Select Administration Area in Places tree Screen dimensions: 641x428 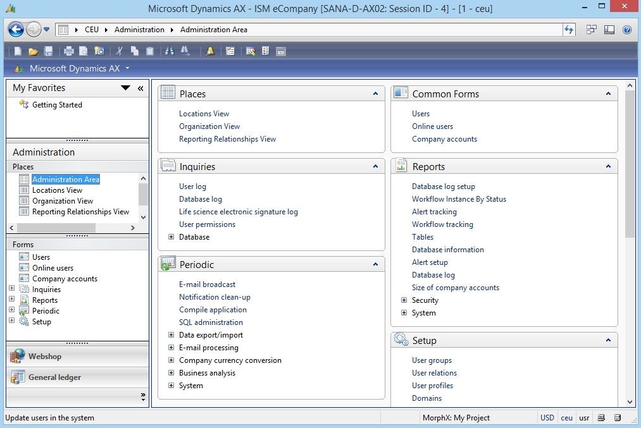[x=66, y=180]
